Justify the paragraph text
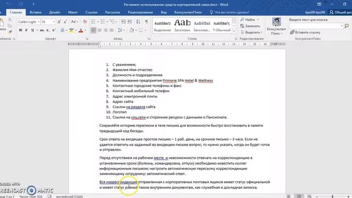Viewport: 352px width, 198px height. coord(112,30)
